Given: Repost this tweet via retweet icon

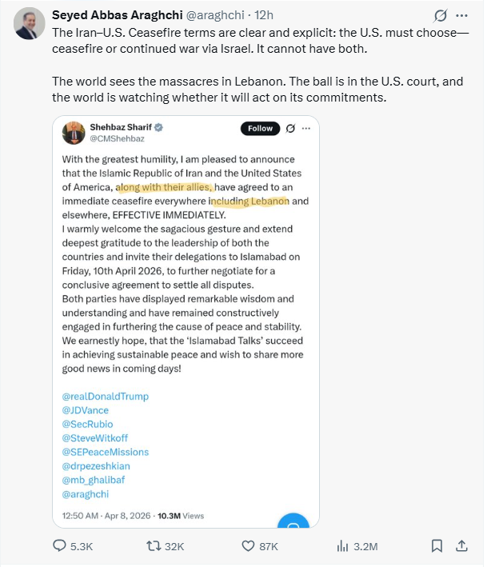Looking at the screenshot, I should 153,546.
